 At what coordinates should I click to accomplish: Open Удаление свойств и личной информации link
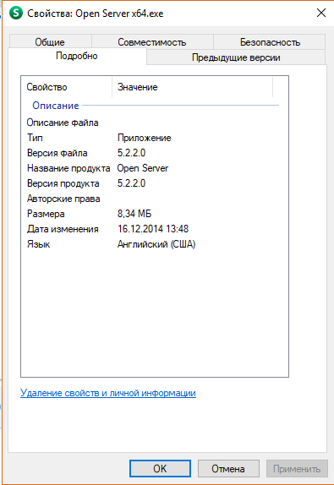108,393
